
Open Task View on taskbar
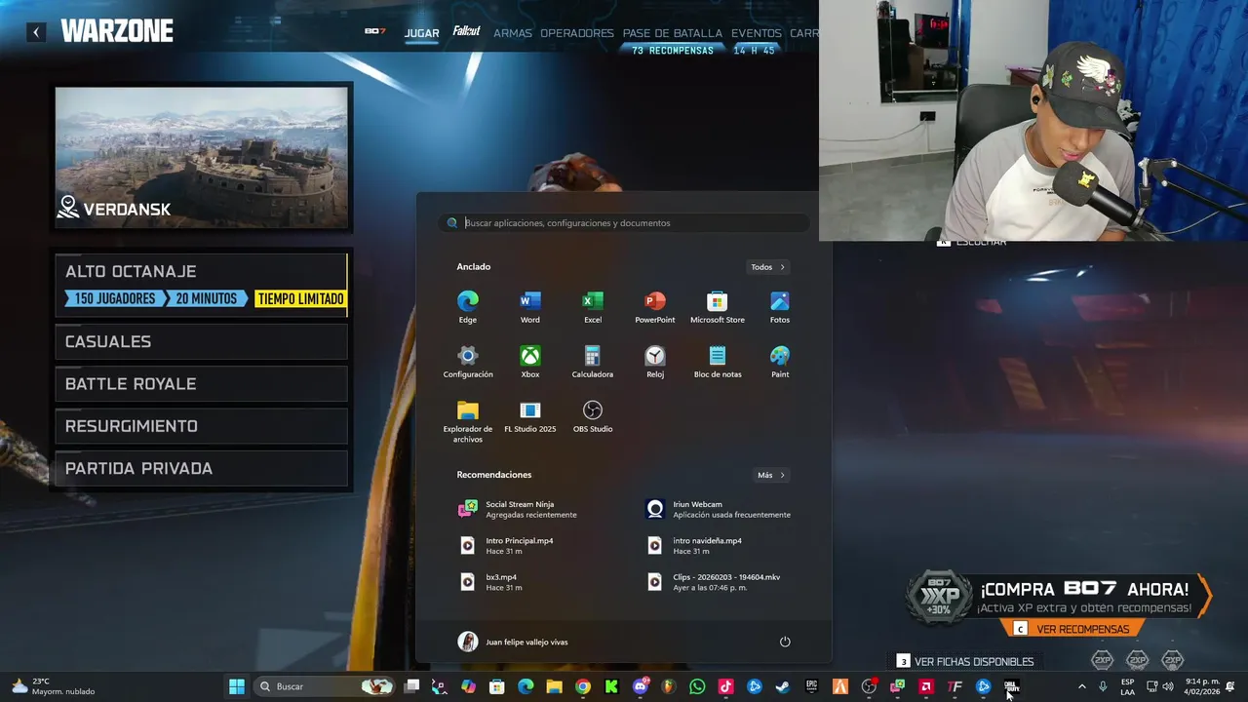coord(411,686)
